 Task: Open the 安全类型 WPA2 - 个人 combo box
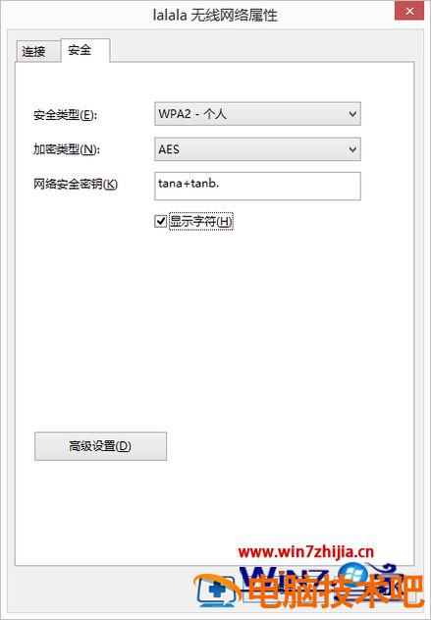coord(257,114)
